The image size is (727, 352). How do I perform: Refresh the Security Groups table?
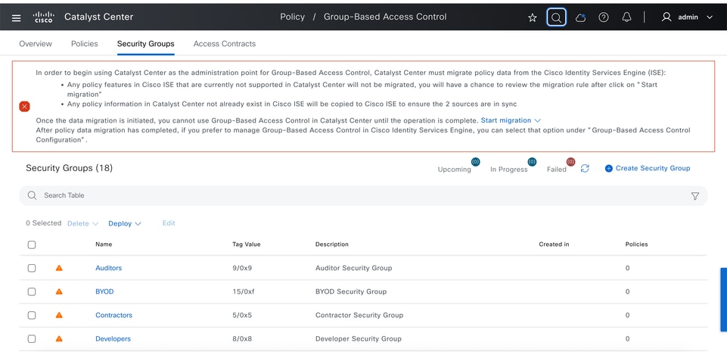pyautogui.click(x=585, y=168)
